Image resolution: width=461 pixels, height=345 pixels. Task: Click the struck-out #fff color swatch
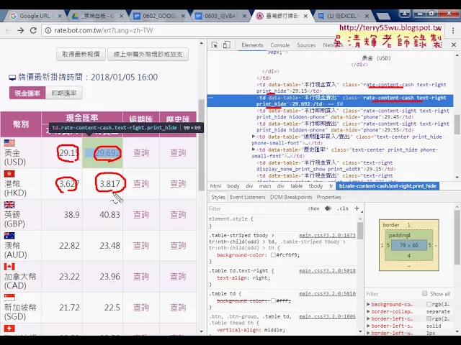click(x=273, y=300)
